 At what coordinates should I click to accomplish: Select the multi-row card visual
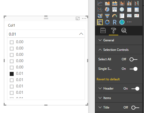point(122,16)
